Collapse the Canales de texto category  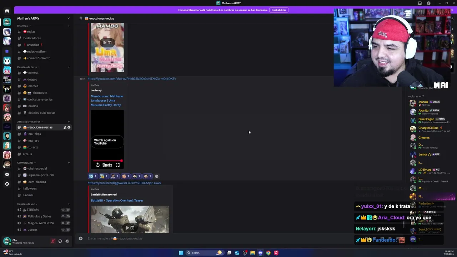[28, 67]
